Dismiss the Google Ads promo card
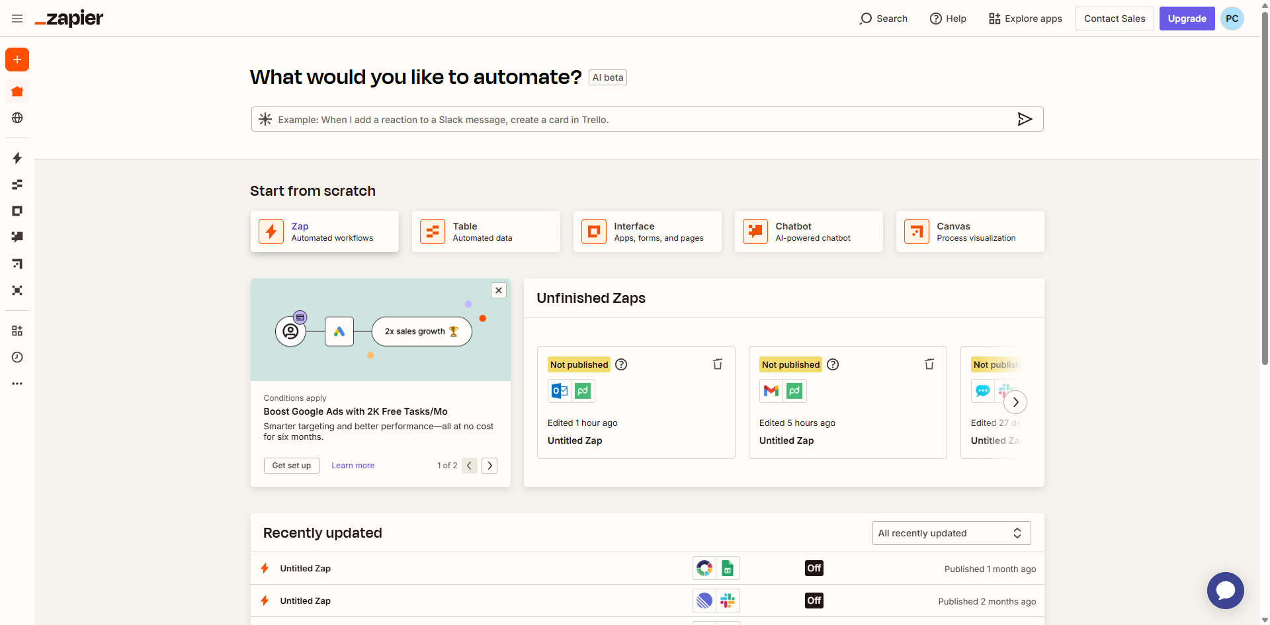The width and height of the screenshot is (1270, 625). (x=499, y=290)
